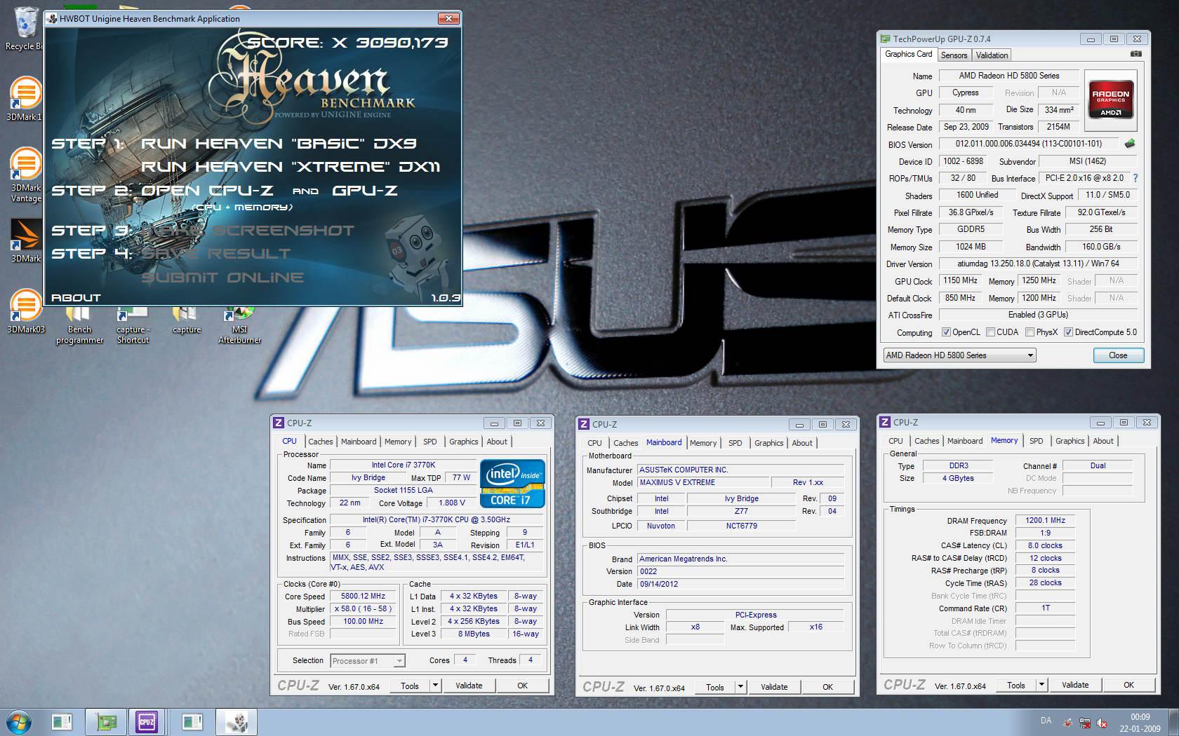
Task: Click the Core Speed value 5800.12 MHz
Action: pyautogui.click(x=364, y=597)
